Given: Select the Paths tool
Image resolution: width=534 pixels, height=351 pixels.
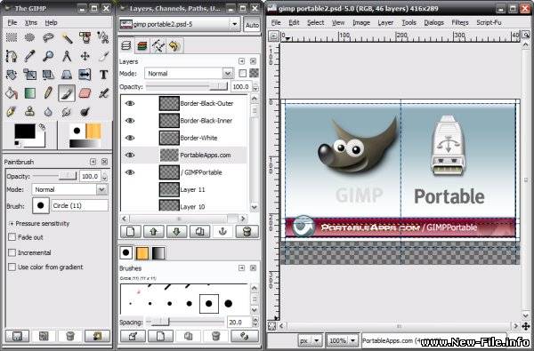Looking at the screenshot, I should 12,56.
